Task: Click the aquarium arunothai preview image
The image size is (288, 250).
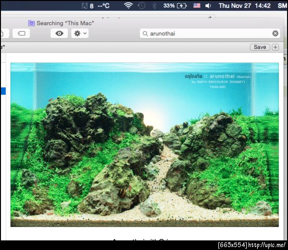Action: point(144,145)
